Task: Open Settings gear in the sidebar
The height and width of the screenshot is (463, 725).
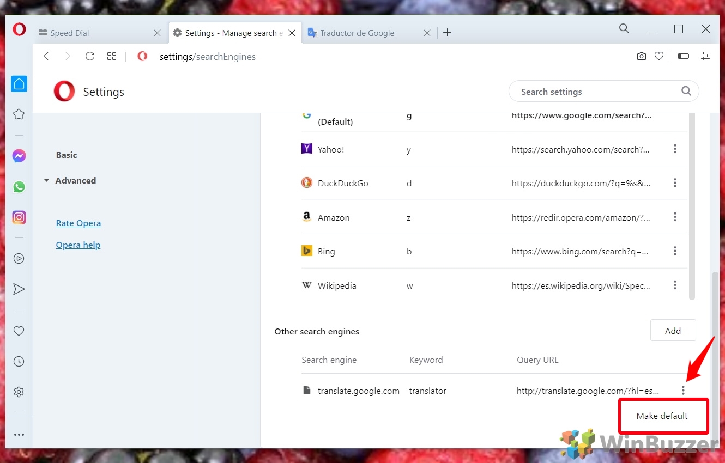Action: tap(19, 392)
